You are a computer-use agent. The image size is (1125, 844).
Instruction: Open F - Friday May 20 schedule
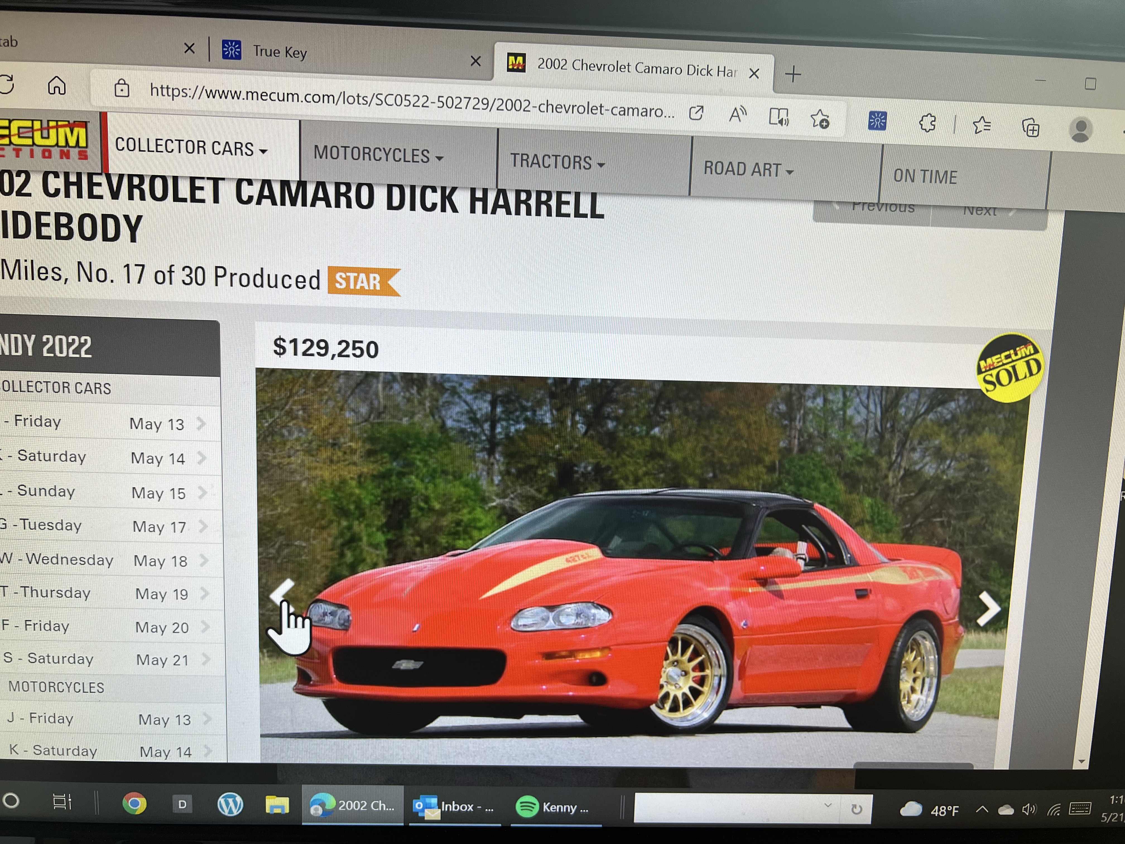[112, 626]
